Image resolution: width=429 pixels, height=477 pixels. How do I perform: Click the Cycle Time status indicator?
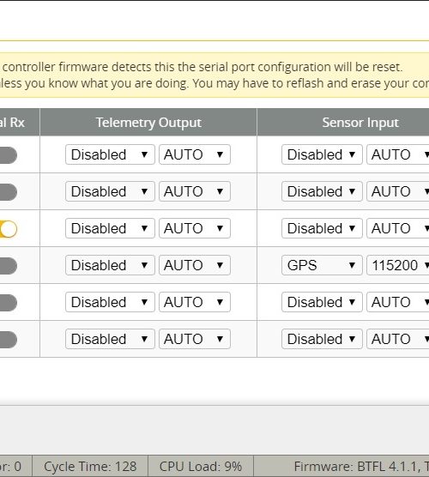(90, 467)
